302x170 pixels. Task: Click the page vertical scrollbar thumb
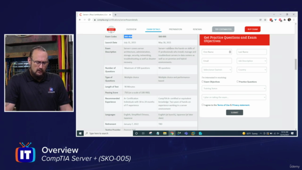296,64
